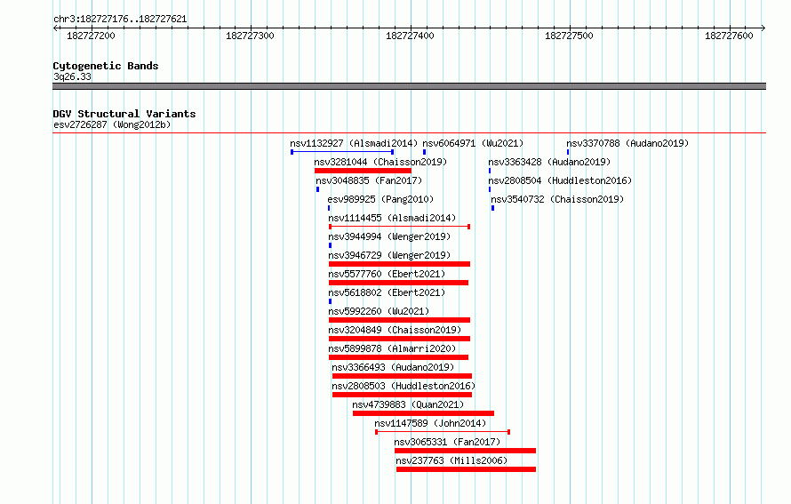
Task: Select the red bar of nsv237763
Action: (x=466, y=469)
